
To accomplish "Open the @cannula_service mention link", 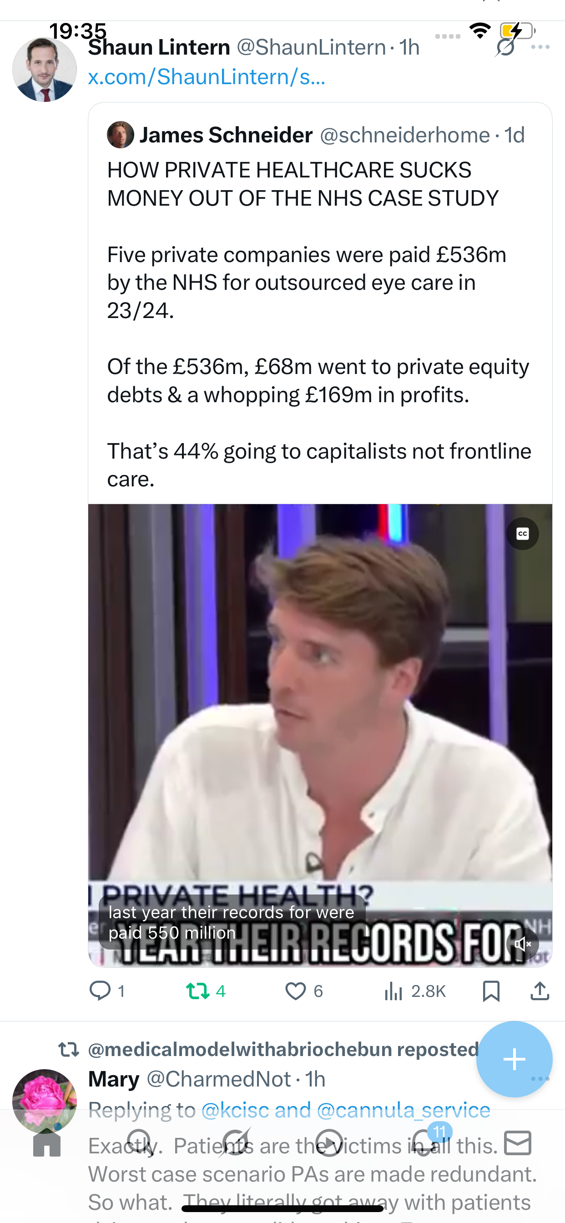I will click(403, 1110).
